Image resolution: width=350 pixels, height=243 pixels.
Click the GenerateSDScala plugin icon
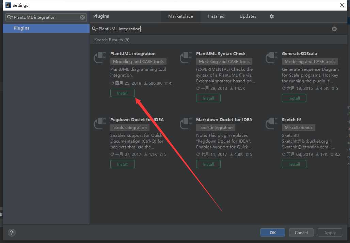271,58
